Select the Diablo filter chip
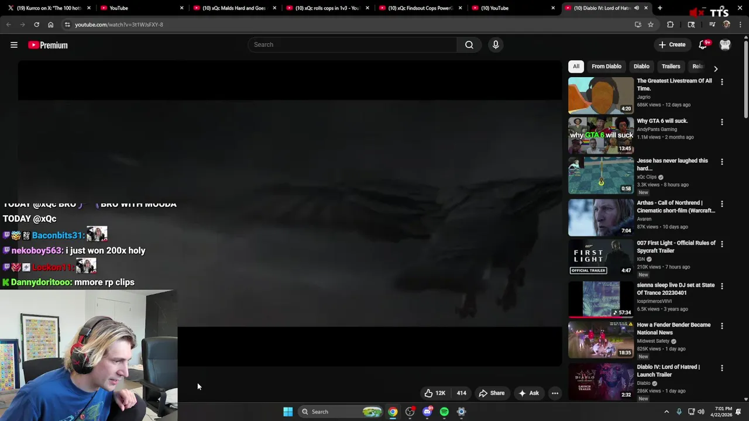 point(641,67)
